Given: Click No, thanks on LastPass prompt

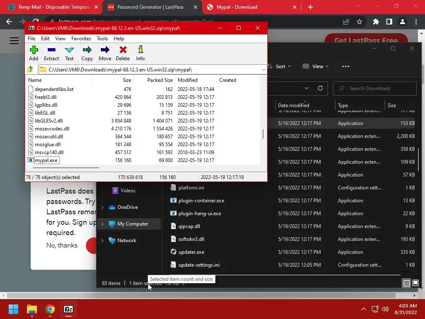Looking at the screenshot, I should [x=62, y=245].
